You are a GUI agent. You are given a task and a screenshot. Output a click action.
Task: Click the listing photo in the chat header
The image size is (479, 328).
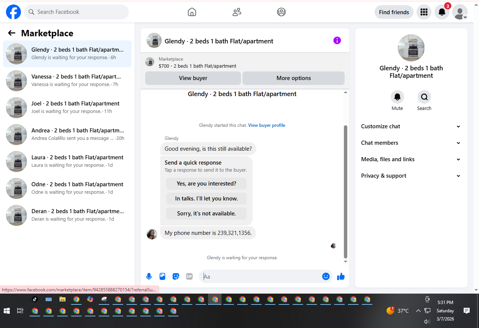coord(154,40)
